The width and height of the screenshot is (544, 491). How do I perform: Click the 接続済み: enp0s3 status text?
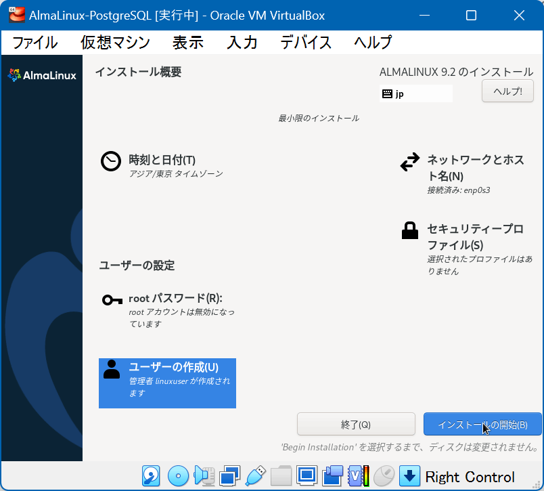tap(458, 190)
